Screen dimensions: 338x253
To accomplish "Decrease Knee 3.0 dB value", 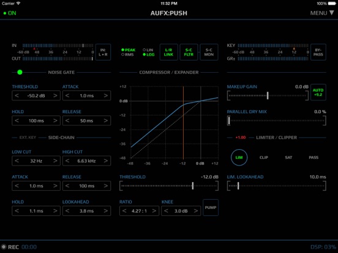I will pyautogui.click(x=166, y=211).
